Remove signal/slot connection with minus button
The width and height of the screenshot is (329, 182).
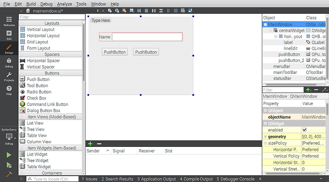point(99,144)
